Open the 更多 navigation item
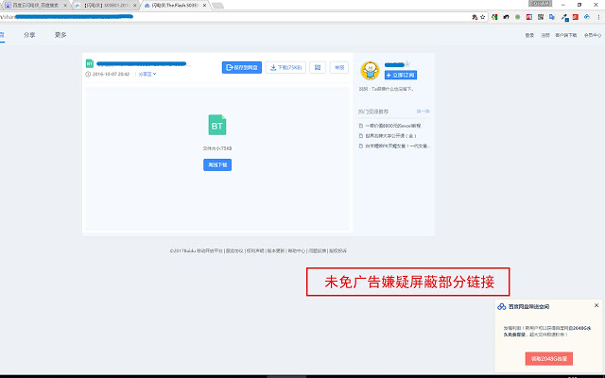Image resolution: width=605 pixels, height=378 pixels. click(60, 35)
